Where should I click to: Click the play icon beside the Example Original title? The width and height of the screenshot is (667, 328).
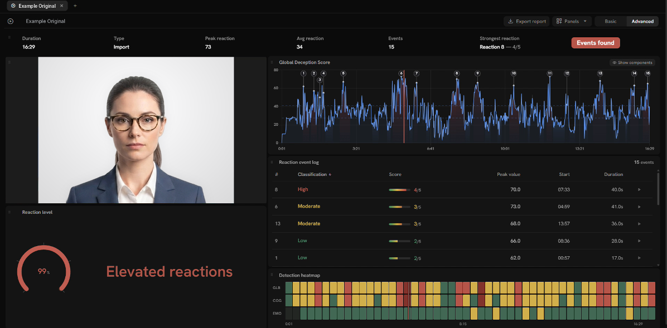(11, 21)
